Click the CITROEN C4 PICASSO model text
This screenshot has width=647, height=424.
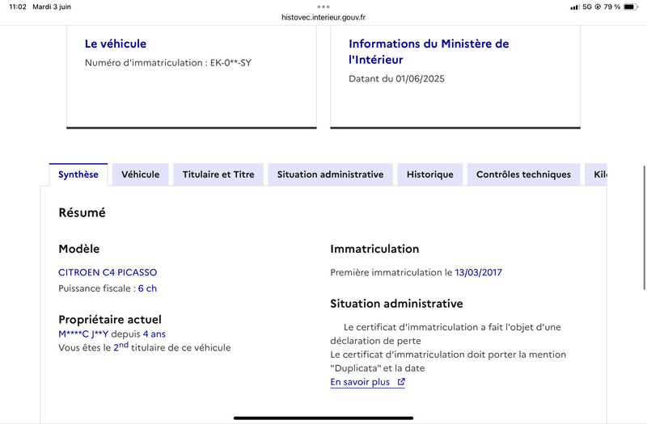(108, 272)
